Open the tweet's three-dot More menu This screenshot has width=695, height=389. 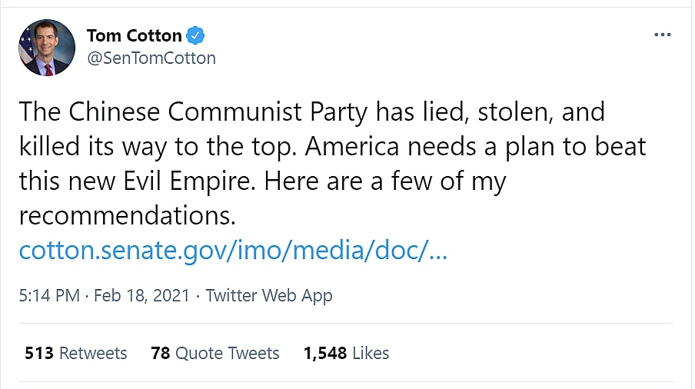point(662,35)
